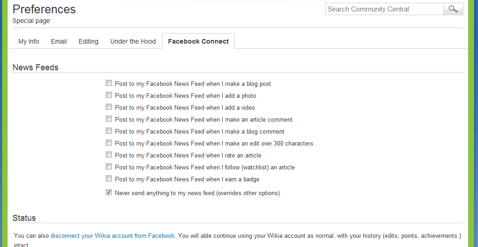Uncheck Never send anything to my news feed
The width and height of the screenshot is (478, 247).
click(x=109, y=193)
